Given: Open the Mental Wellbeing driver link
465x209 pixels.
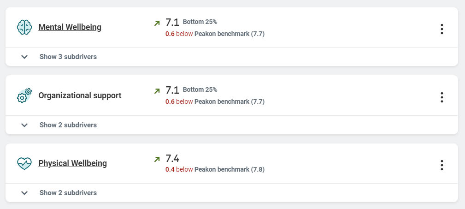Looking at the screenshot, I should coord(70,27).
